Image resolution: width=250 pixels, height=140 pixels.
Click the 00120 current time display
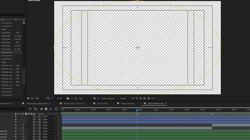60,99
